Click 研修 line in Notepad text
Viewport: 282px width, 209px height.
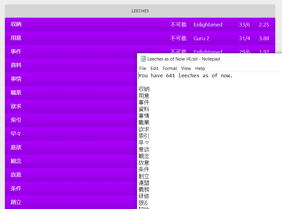(144, 196)
